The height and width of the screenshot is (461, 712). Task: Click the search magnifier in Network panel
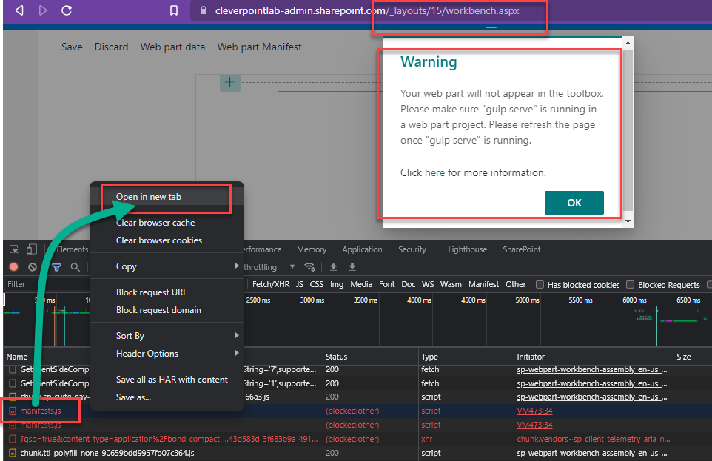click(75, 266)
